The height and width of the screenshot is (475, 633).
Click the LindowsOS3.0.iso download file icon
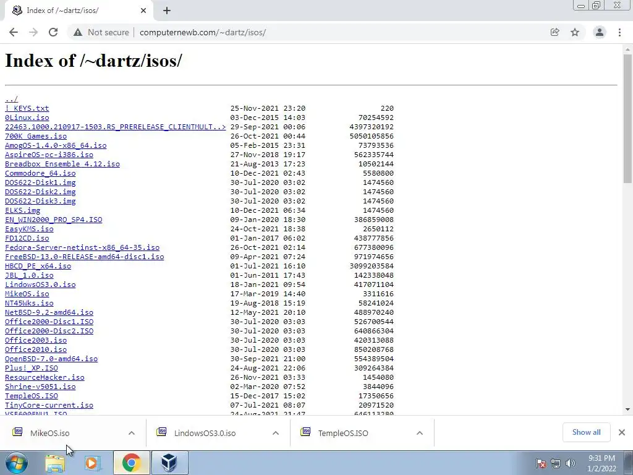(x=161, y=432)
